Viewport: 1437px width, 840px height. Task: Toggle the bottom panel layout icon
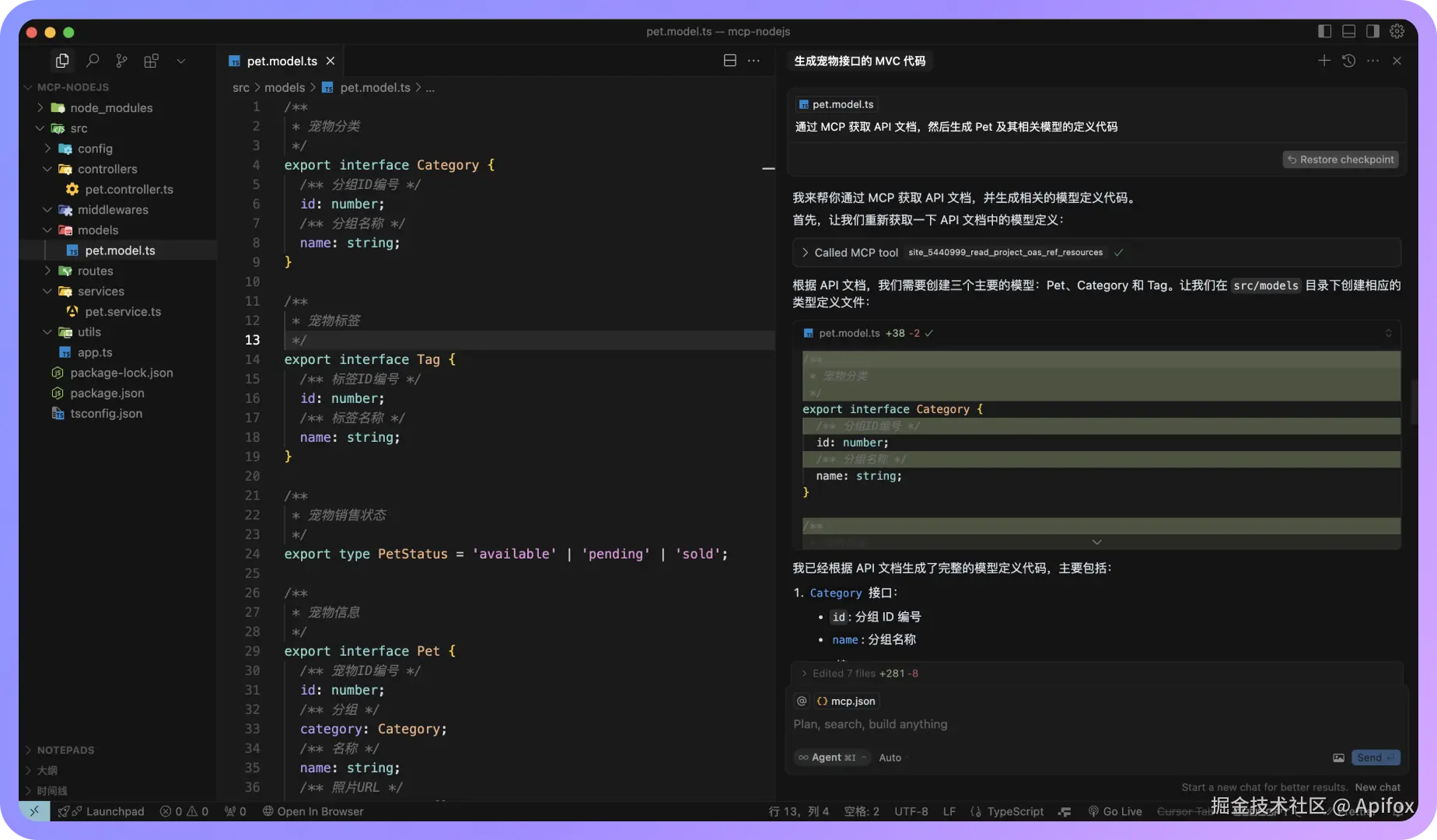click(1349, 31)
